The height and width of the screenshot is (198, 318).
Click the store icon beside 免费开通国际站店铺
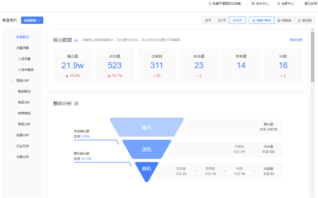click(210, 4)
